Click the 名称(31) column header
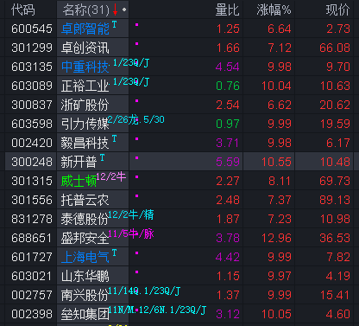This screenshot has width=359, height=326. (86, 10)
